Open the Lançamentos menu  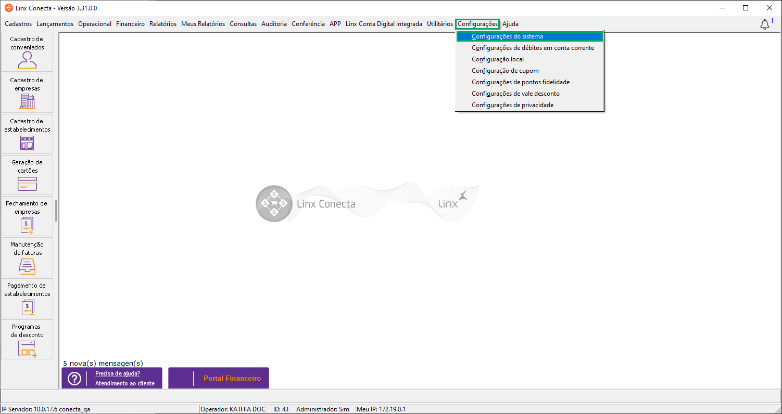(55, 24)
